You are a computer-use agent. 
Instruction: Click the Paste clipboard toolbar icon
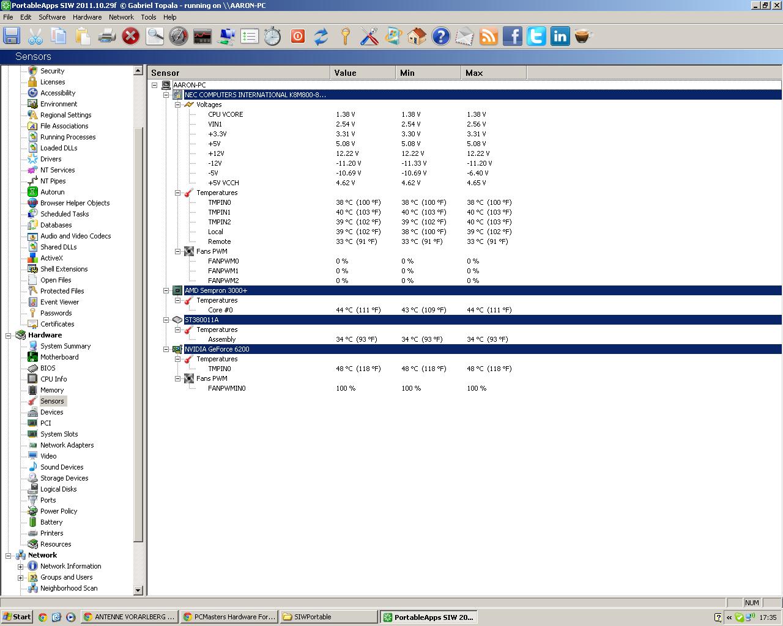pos(83,36)
